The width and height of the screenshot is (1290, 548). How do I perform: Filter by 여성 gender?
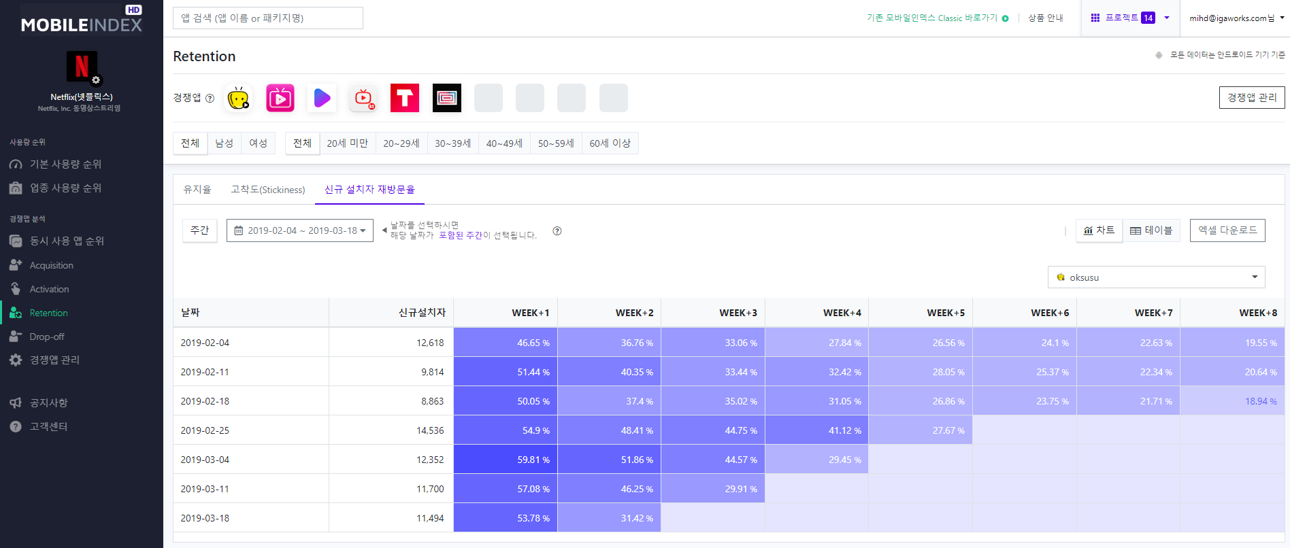coord(259,143)
